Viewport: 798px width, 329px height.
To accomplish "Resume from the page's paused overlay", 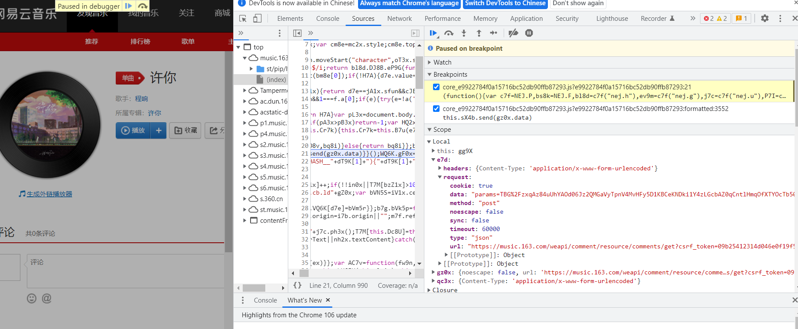I will pyautogui.click(x=129, y=6).
